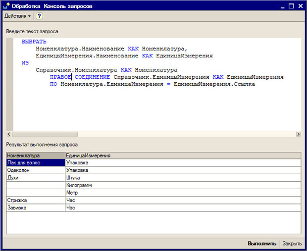The image size is (307, 251).
Task: Select the Метр cell
Action: 183,193
